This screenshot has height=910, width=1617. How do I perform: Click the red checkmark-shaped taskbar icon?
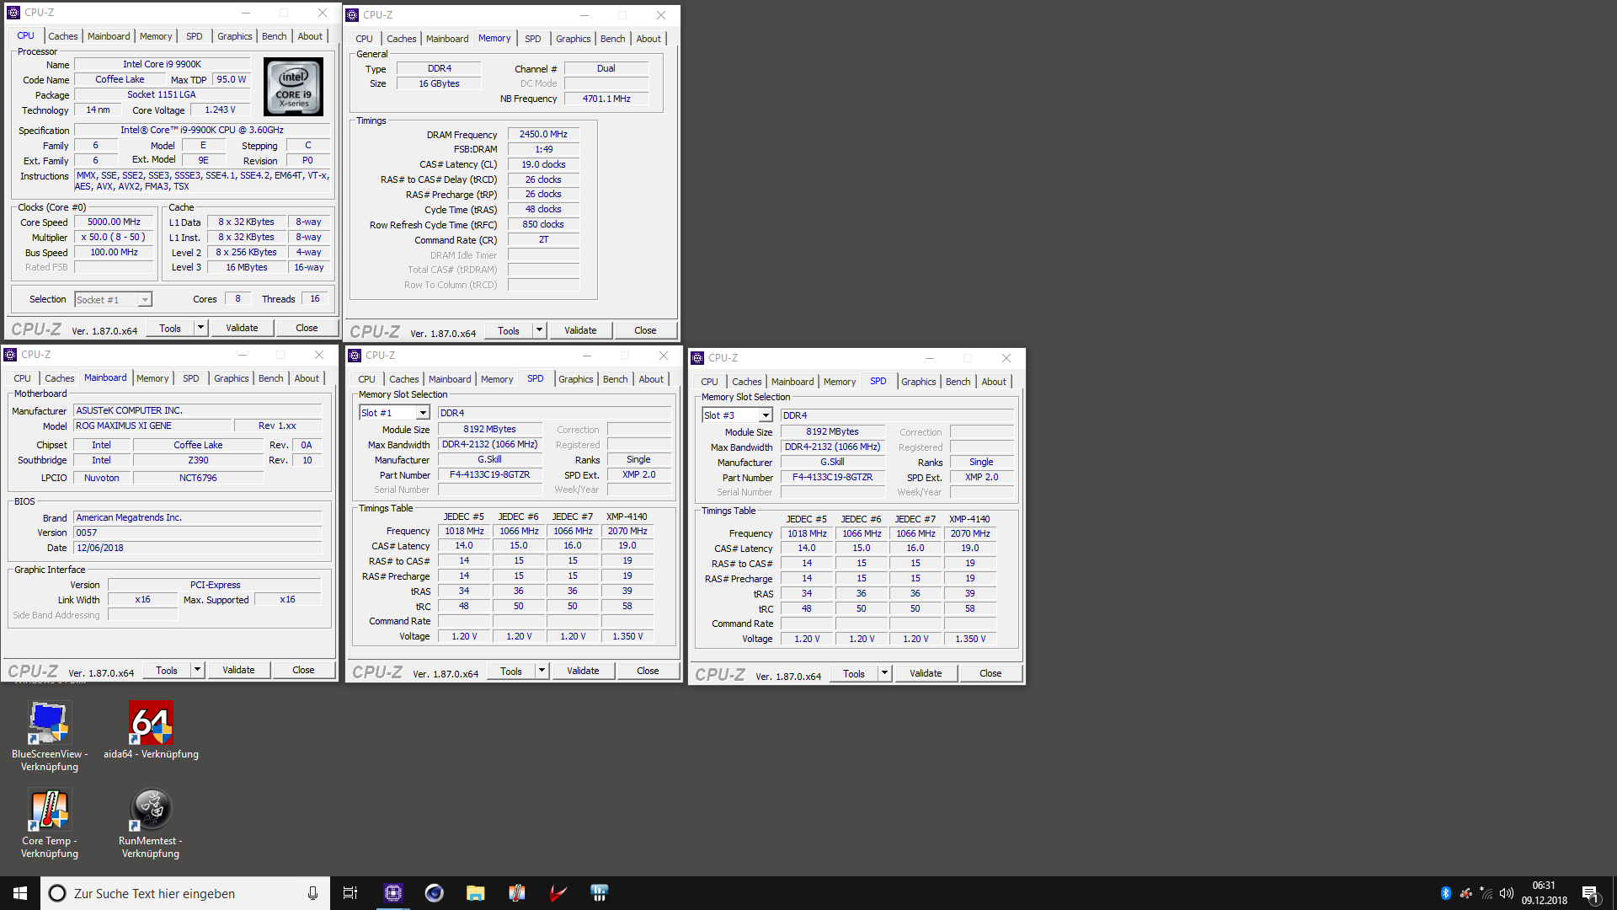coord(558,893)
